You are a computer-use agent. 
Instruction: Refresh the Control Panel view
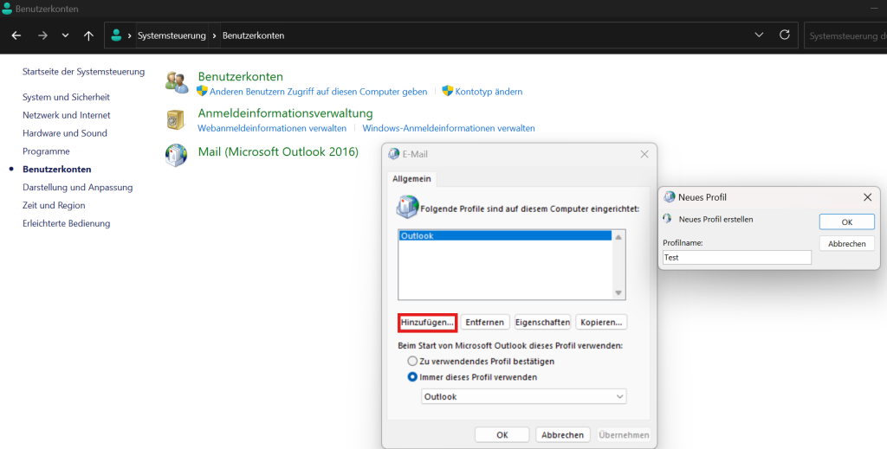click(785, 35)
